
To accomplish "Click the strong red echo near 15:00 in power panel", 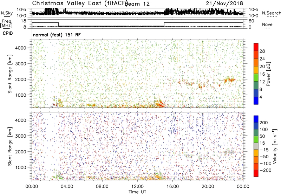I will click(159, 104).
